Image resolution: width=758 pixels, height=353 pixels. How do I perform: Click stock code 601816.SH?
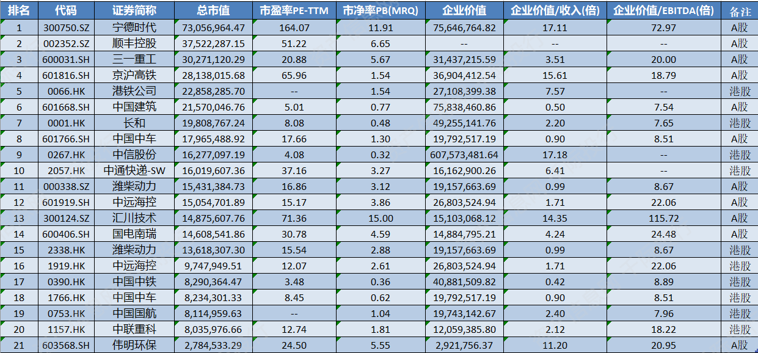[x=67, y=75]
